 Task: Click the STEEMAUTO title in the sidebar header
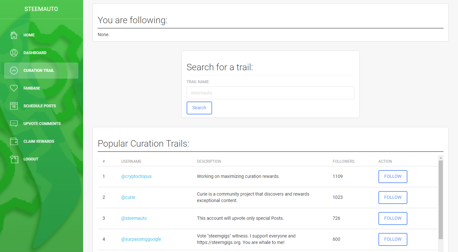[41, 9]
